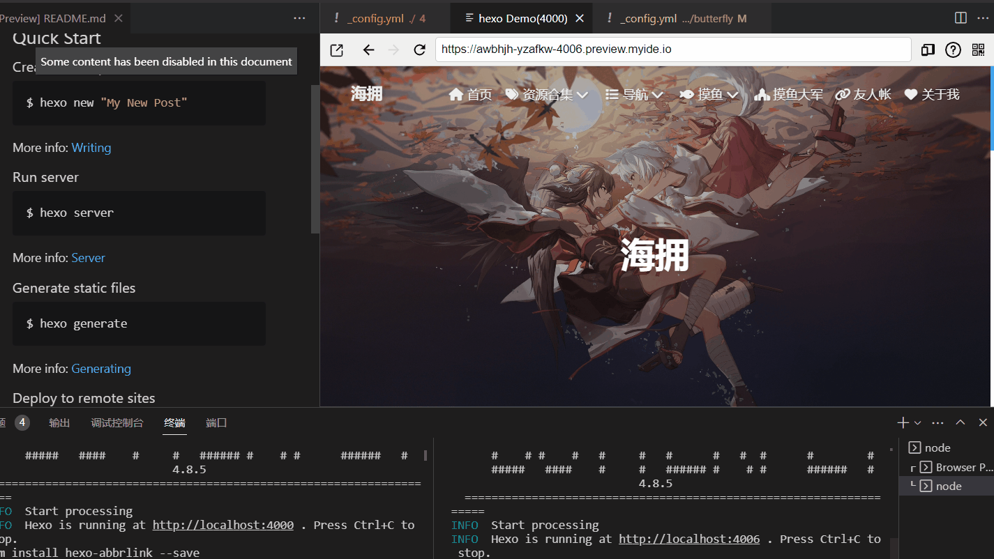Image resolution: width=994 pixels, height=559 pixels.
Task: Open preview in external browser icon
Action: coord(337,50)
